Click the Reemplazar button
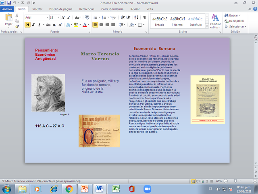Image resolution: width=258 pixels, height=194 pixels. (234, 21)
